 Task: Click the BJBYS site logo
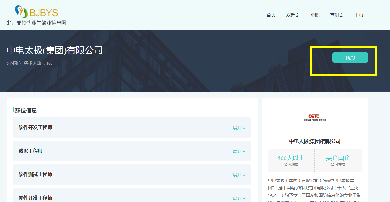(36, 15)
